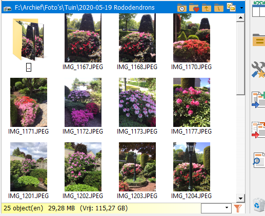
Task: Go up one folder level icon
Action: point(207,8)
